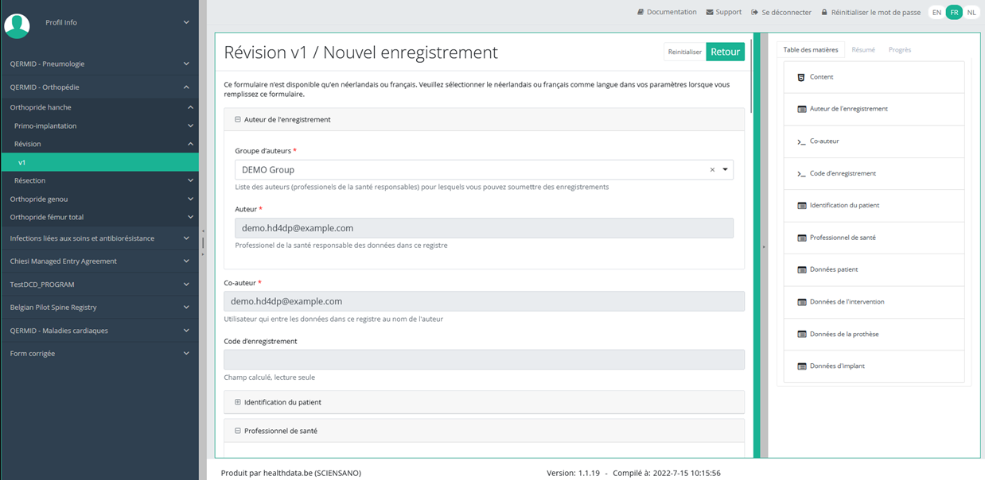Click the Co-auteur terminal icon in table of contents
The image size is (985, 480).
pos(801,141)
